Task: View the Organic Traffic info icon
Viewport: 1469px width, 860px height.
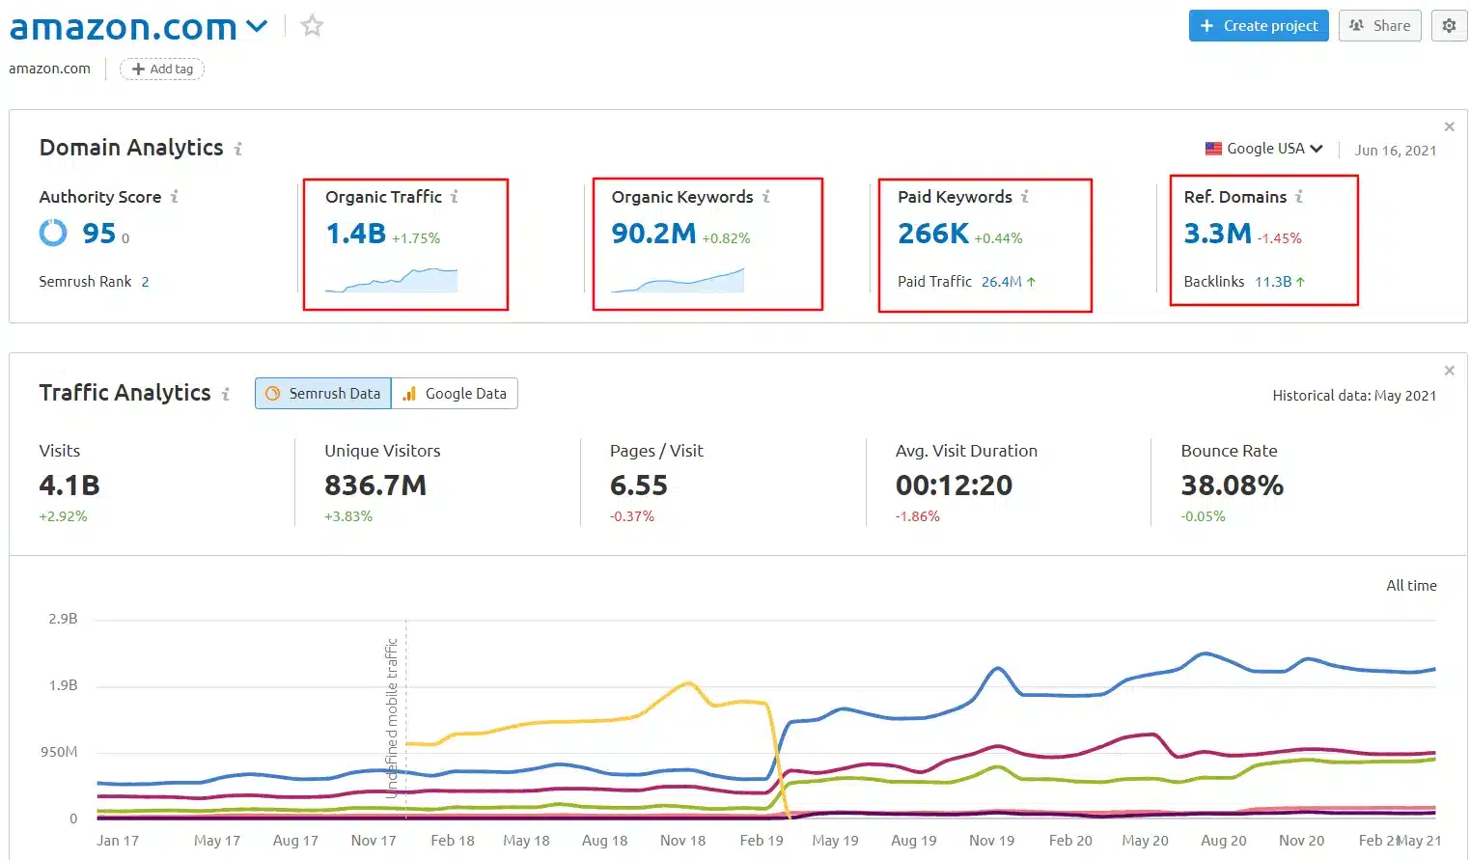Action: [x=455, y=196]
